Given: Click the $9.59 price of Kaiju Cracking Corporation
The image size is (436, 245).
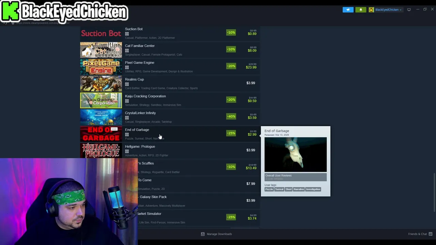Looking at the screenshot, I should (252, 101).
